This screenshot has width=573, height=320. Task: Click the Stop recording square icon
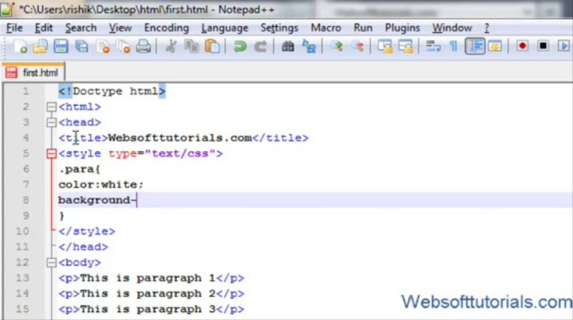point(543,46)
